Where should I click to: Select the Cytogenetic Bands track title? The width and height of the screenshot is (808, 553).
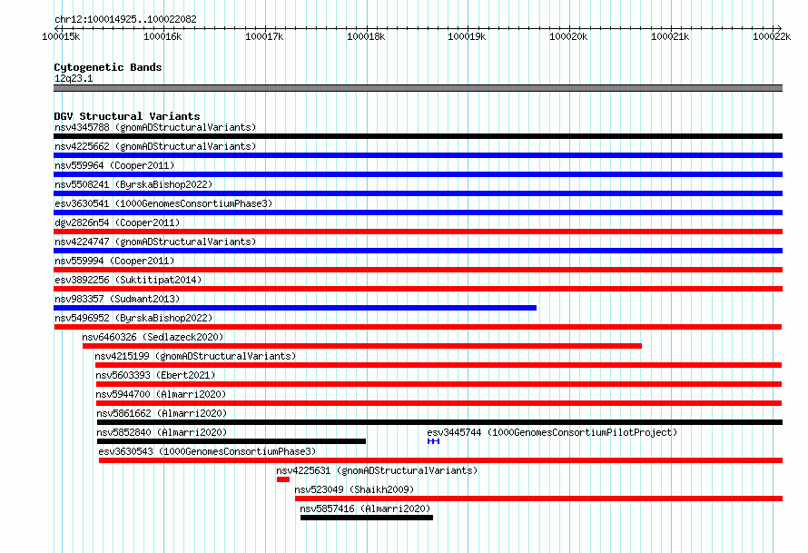[108, 67]
